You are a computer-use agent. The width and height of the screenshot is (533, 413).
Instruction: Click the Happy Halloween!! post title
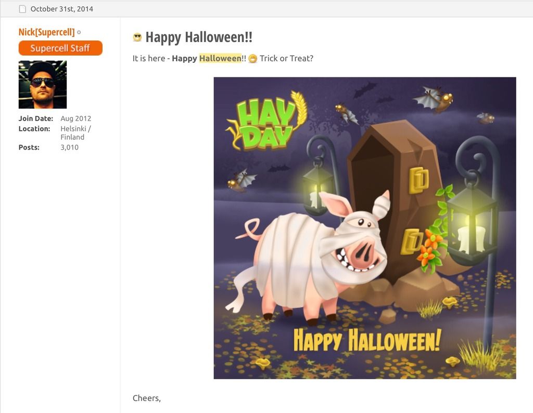pyautogui.click(x=199, y=37)
